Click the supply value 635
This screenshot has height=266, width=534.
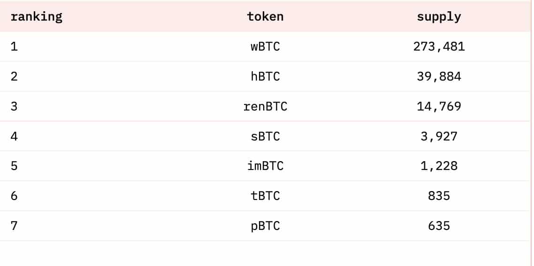pos(439,226)
